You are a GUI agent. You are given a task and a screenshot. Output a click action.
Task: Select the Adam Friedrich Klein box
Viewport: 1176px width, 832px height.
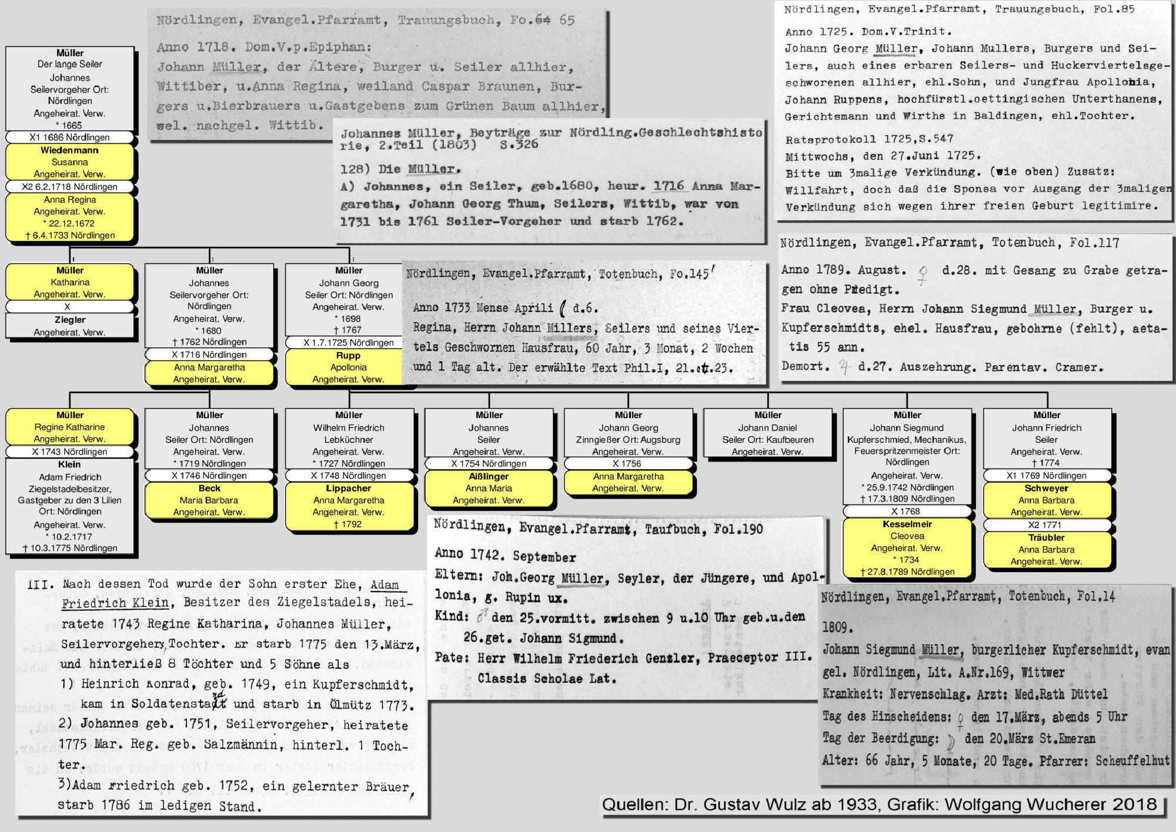[x=70, y=506]
